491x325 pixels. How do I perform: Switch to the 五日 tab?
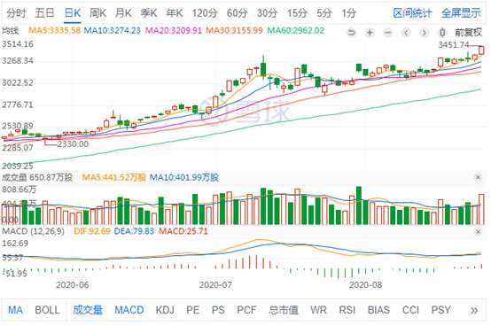[x=44, y=13]
